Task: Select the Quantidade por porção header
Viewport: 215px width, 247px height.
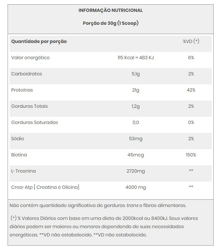Action: pyautogui.click(x=39, y=42)
